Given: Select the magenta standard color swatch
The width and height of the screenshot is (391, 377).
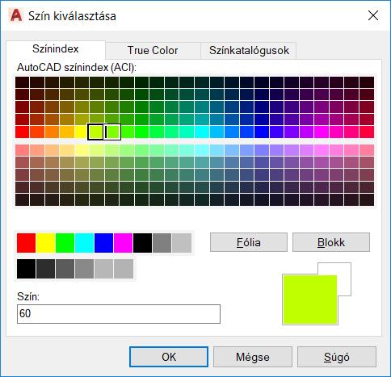Looking at the screenshot, I should (123, 243).
